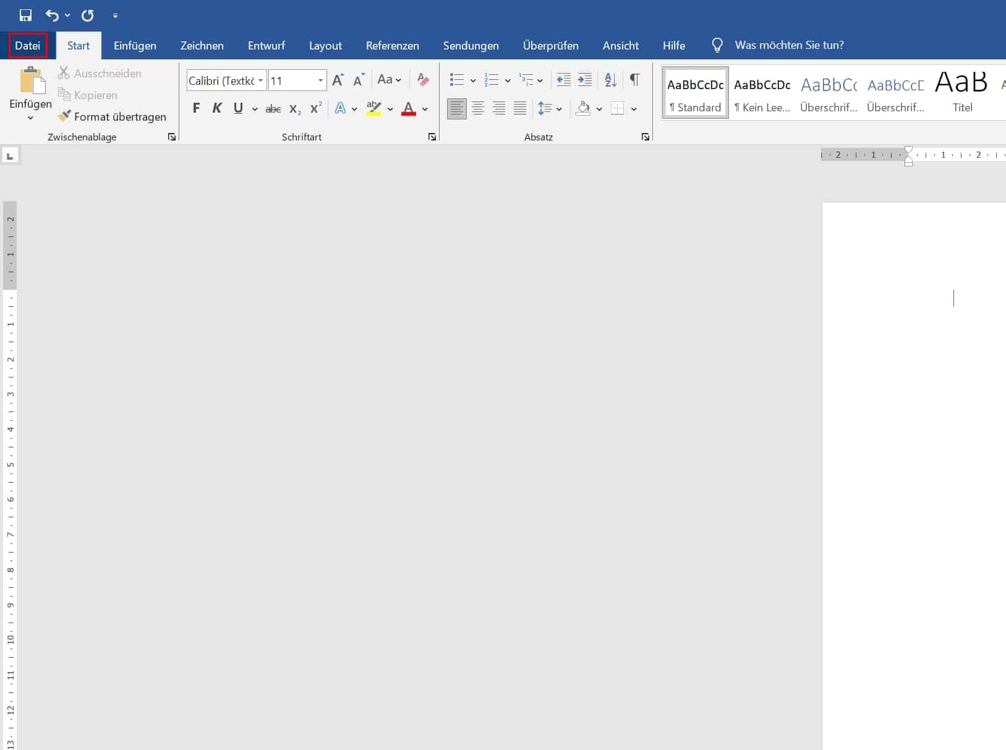Click the sort A-Z icon
Screen dimensions: 1006x750
tap(610, 80)
